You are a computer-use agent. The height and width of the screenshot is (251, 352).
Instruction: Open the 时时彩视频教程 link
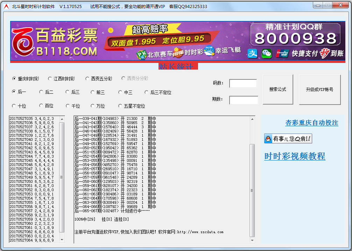[x=295, y=156]
